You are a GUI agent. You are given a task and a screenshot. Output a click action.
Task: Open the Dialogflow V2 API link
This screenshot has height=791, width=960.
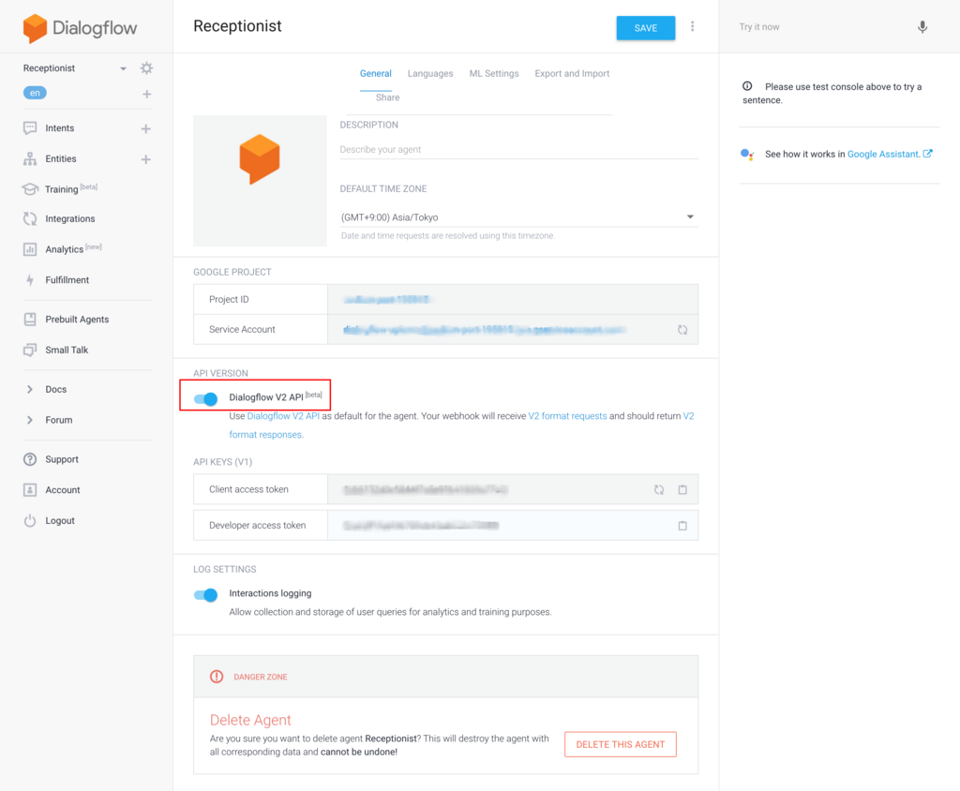click(x=283, y=416)
